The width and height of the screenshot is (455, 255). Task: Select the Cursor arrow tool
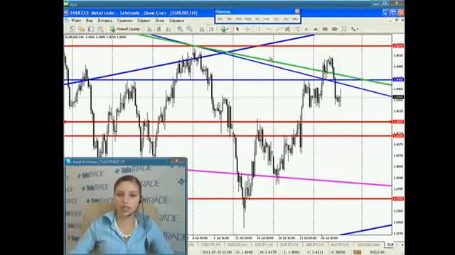pos(237,29)
